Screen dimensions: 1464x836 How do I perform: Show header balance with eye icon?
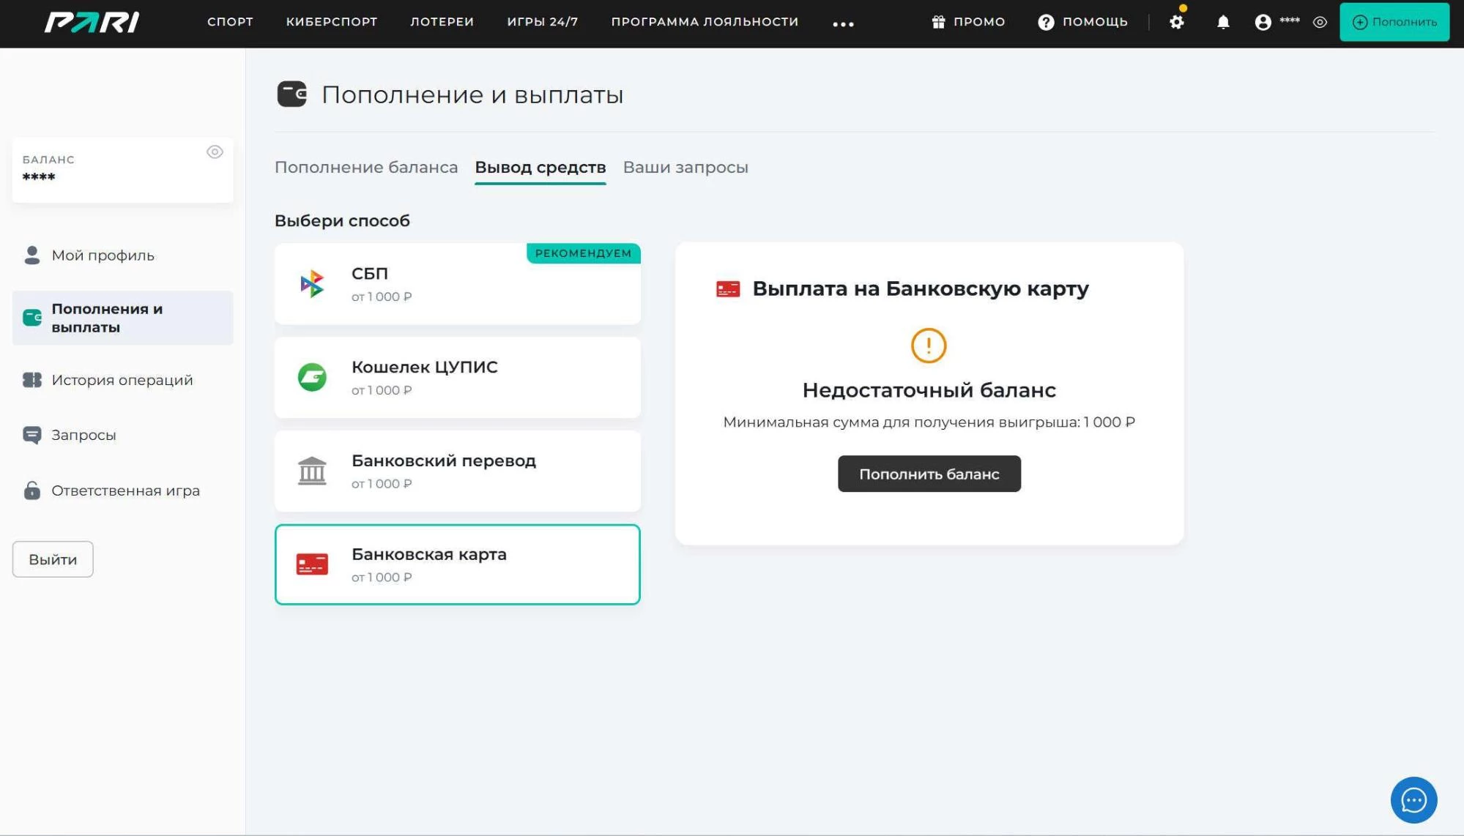point(1320,22)
